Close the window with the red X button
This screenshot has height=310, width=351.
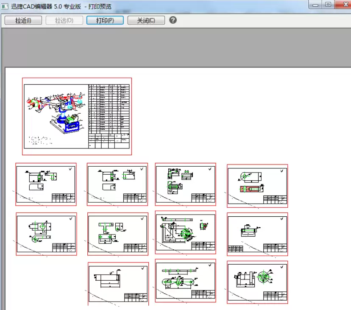343,5
